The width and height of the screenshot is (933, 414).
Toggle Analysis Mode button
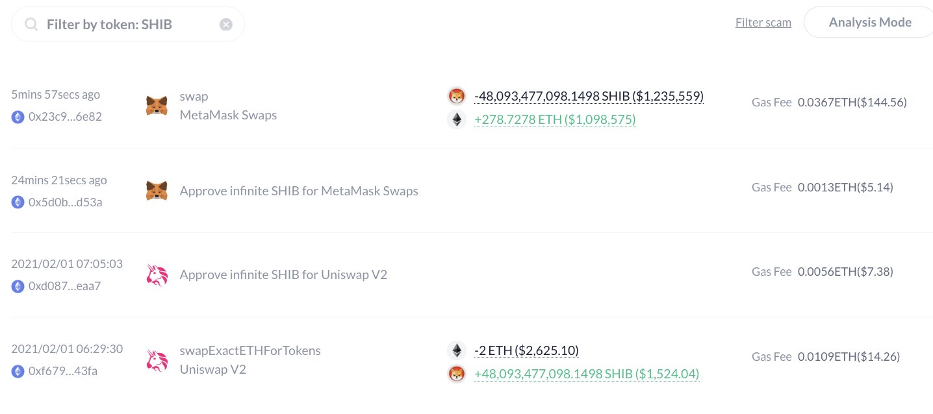870,23
